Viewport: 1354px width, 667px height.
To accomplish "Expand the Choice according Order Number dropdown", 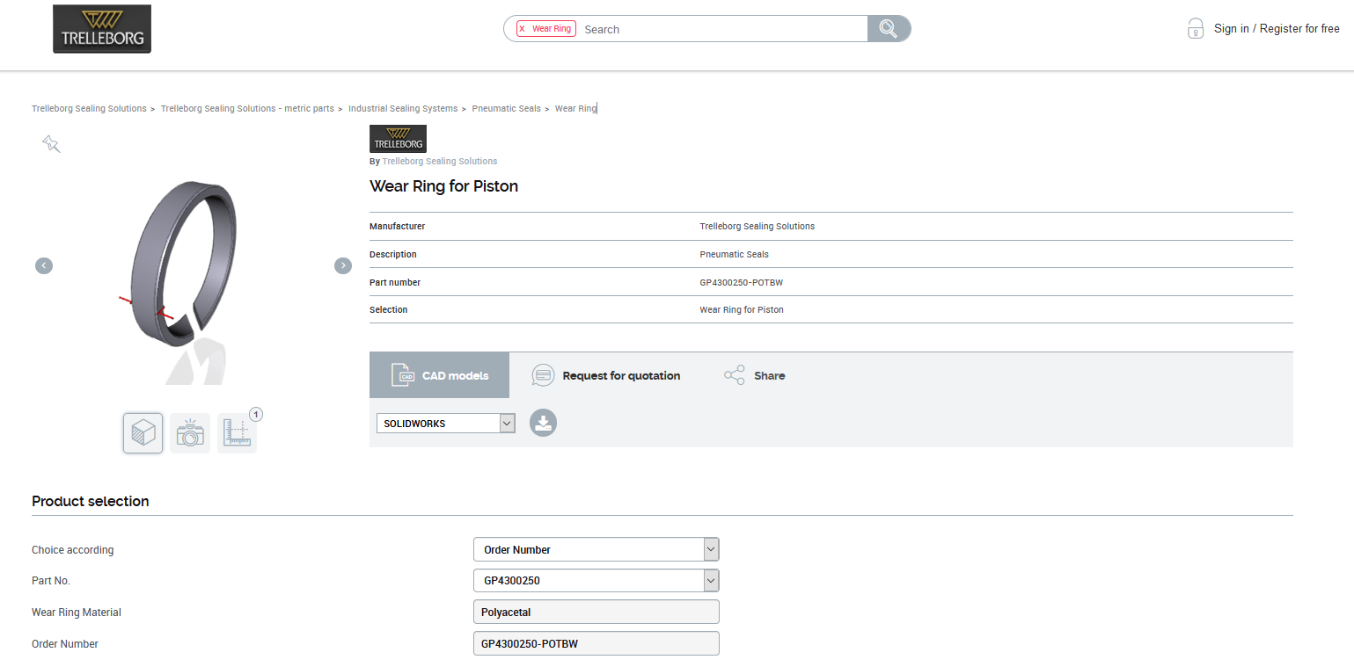I will pos(596,550).
